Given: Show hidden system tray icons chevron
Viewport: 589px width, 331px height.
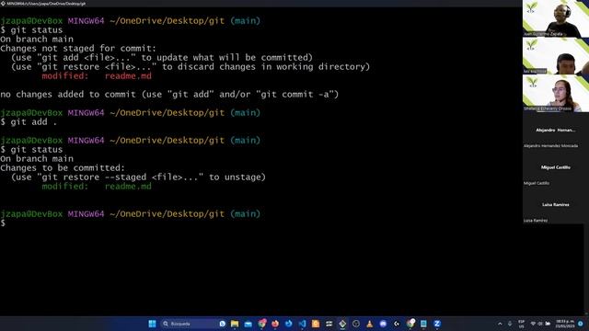Looking at the screenshot, I should pyautogui.click(x=500, y=324).
